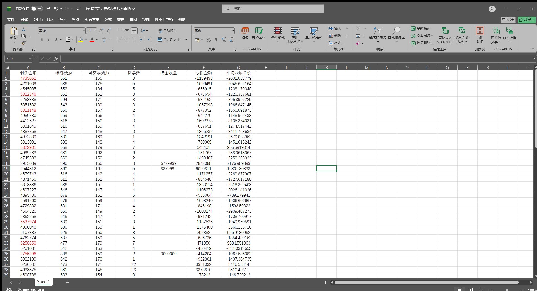Click the 查找和选择 magnifier icon
The image size is (537, 291).
[396, 31]
